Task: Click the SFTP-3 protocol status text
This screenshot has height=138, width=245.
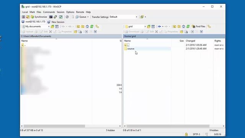Action: 196,134
